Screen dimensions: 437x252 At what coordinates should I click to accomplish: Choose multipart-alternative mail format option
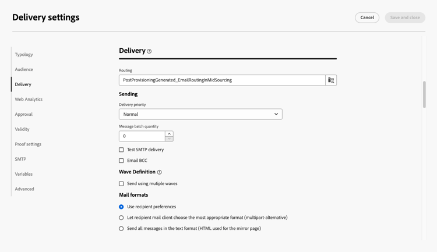point(121,218)
